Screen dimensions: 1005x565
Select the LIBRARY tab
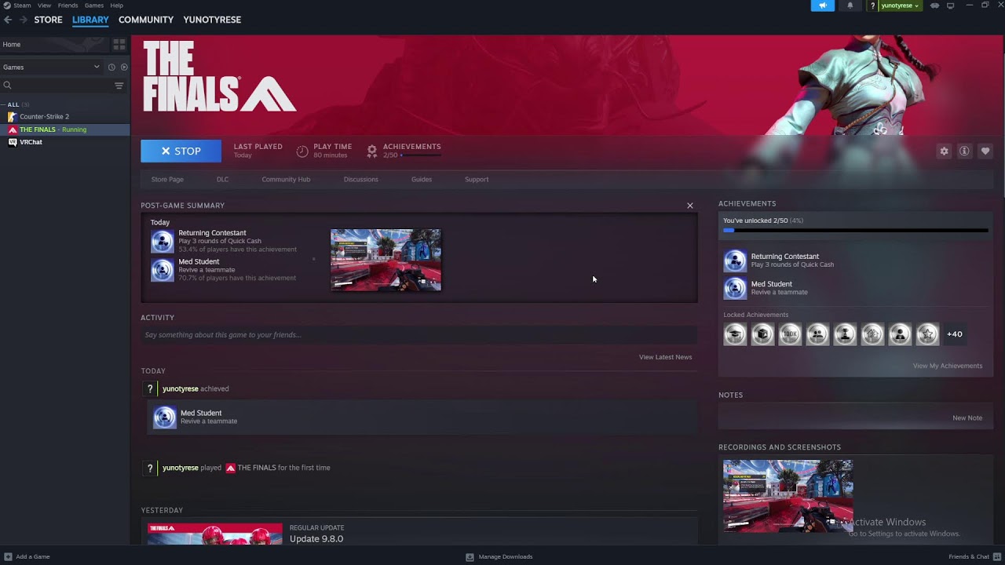(90, 20)
